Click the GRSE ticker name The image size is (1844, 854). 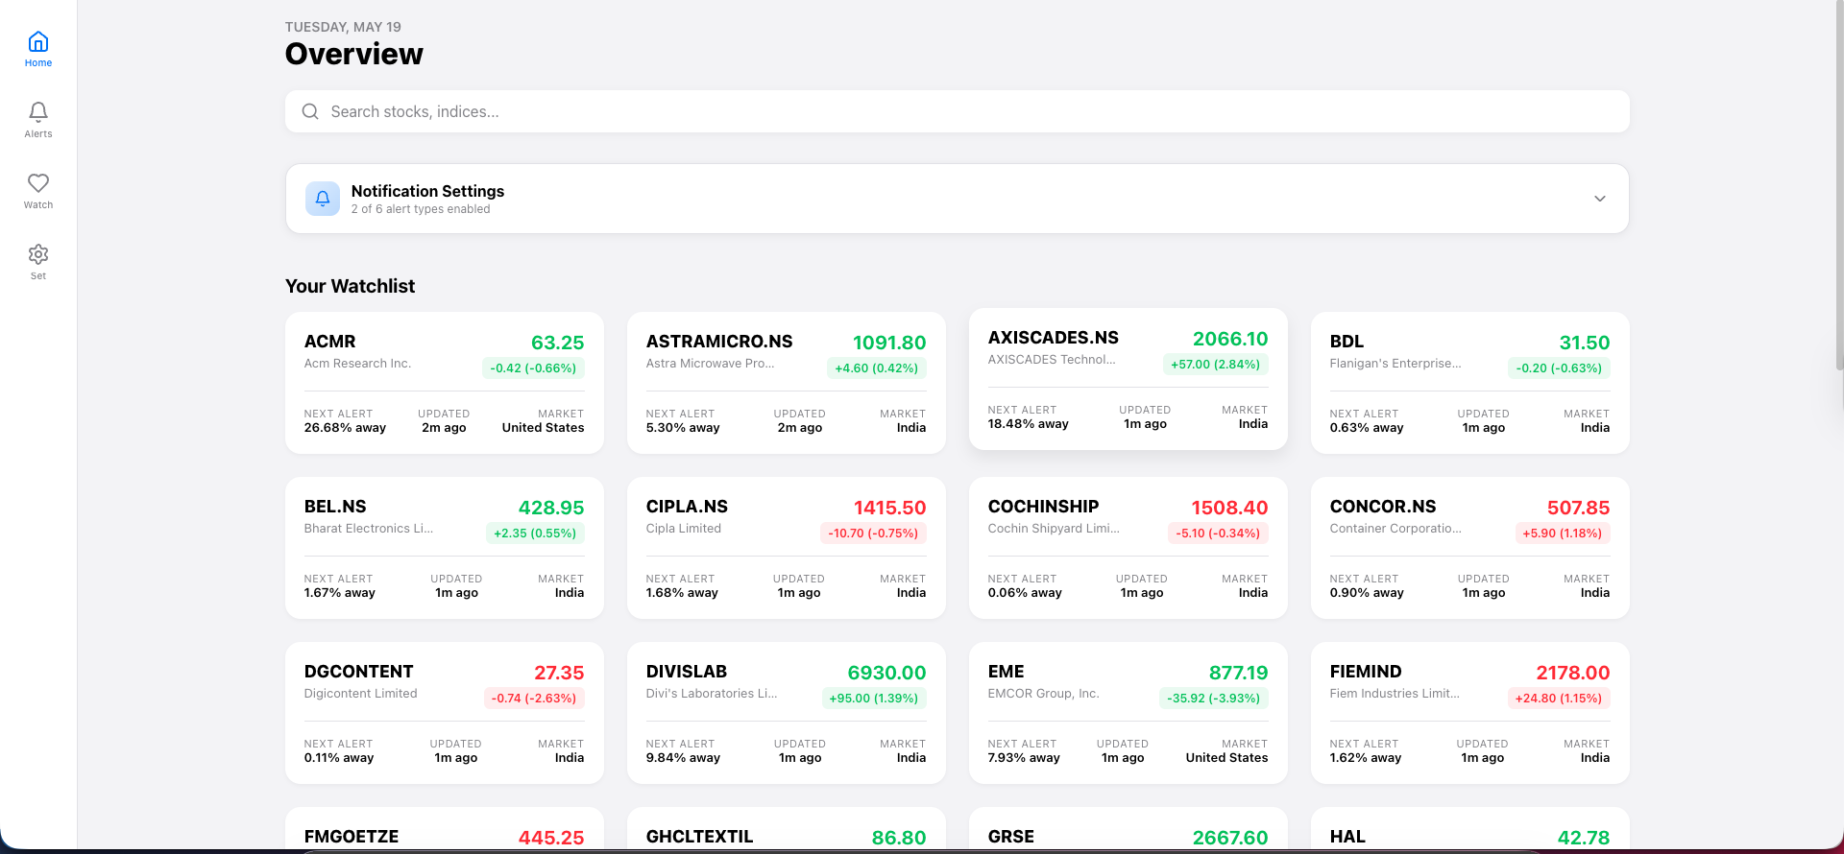tap(1011, 837)
